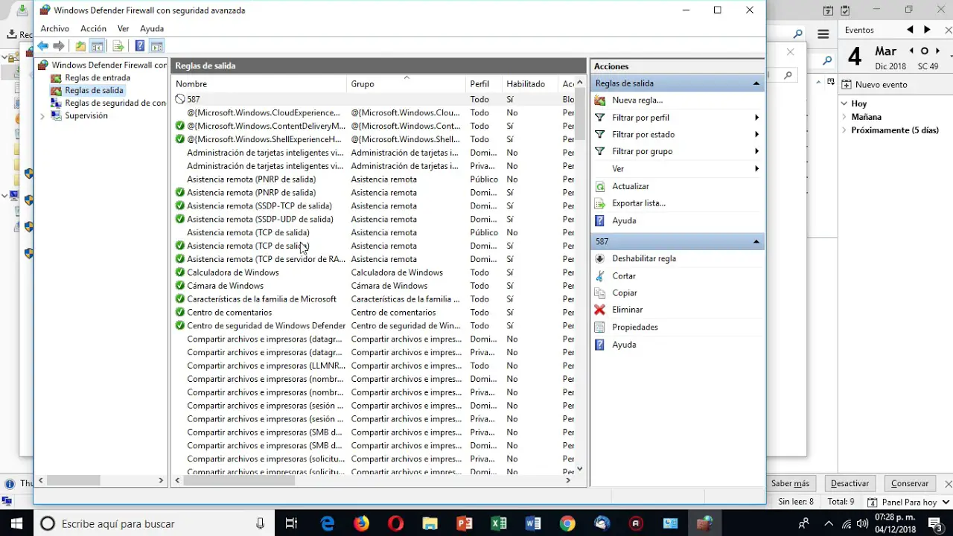Image resolution: width=953 pixels, height=536 pixels.
Task: Click the grey Forward arrow in toolbar
Action: [x=59, y=46]
